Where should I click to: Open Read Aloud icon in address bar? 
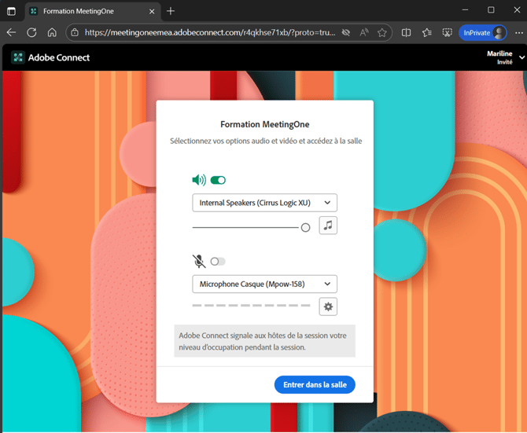point(364,32)
